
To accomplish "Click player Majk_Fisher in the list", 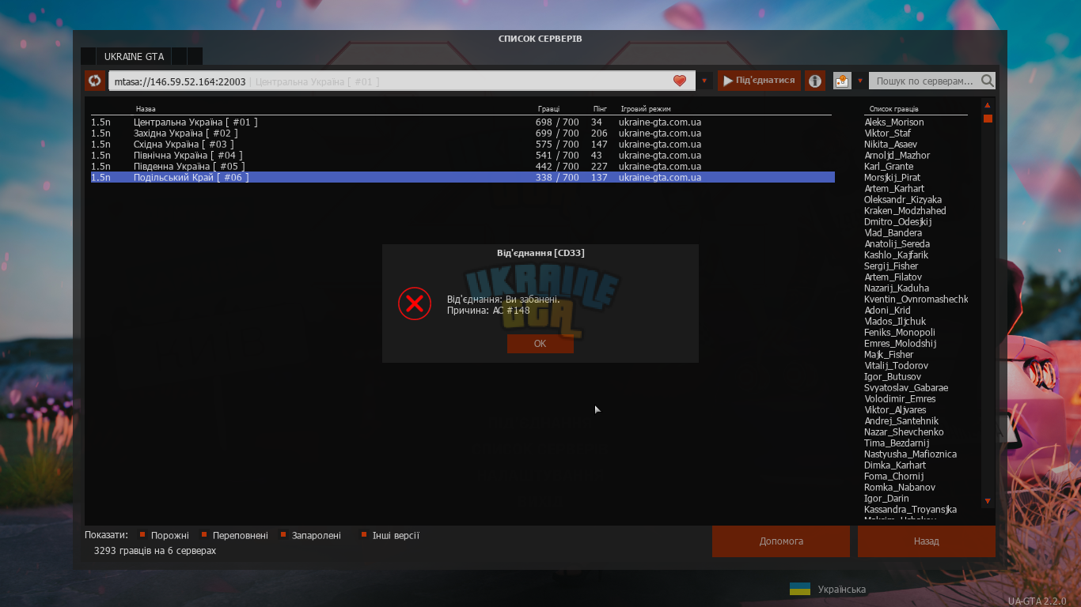I will [889, 354].
